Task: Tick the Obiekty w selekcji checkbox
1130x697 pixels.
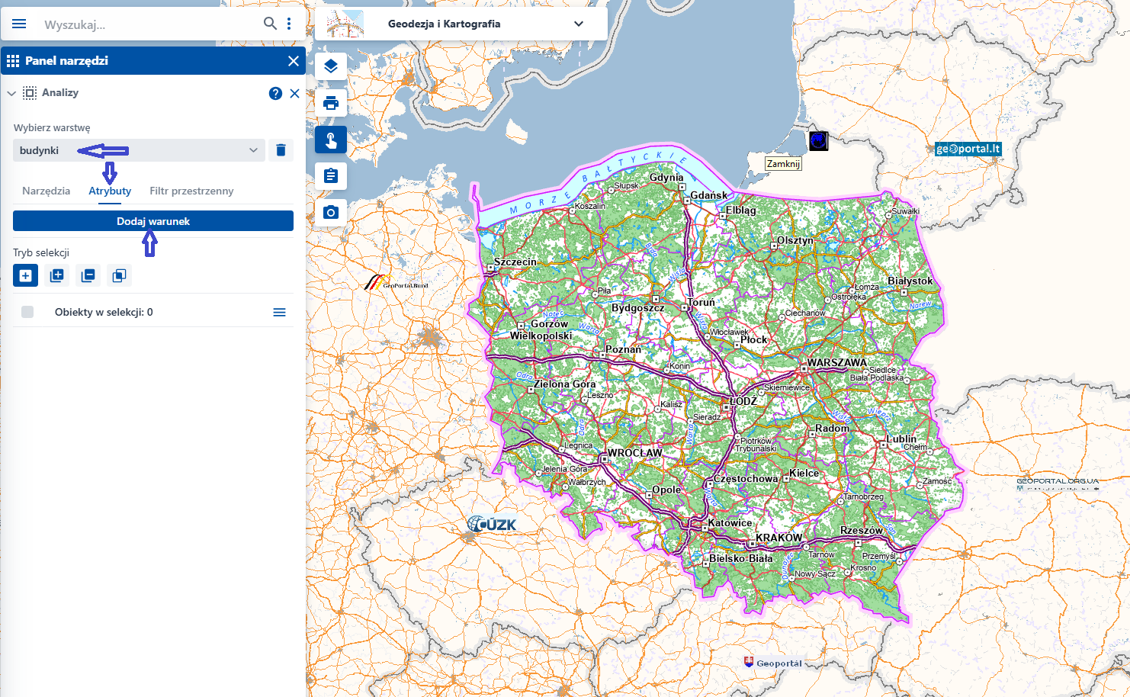Action: (x=27, y=312)
